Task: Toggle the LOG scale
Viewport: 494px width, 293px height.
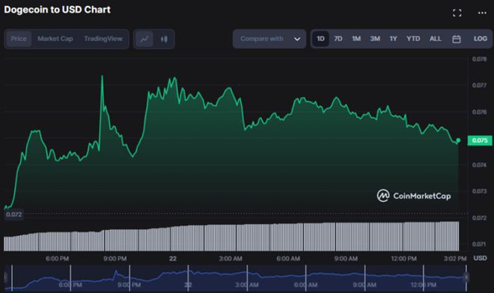Action: (480, 39)
